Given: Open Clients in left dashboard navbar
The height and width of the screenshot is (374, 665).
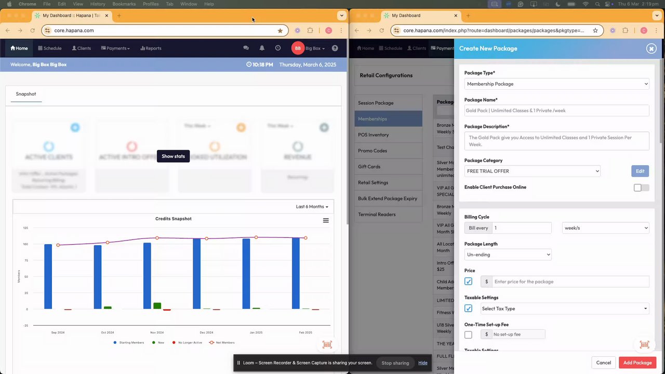Looking at the screenshot, I should coord(81,48).
